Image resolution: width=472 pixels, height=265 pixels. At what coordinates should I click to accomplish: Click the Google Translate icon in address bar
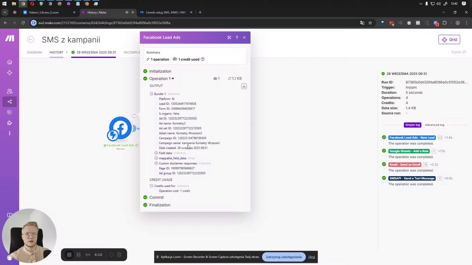[362, 23]
